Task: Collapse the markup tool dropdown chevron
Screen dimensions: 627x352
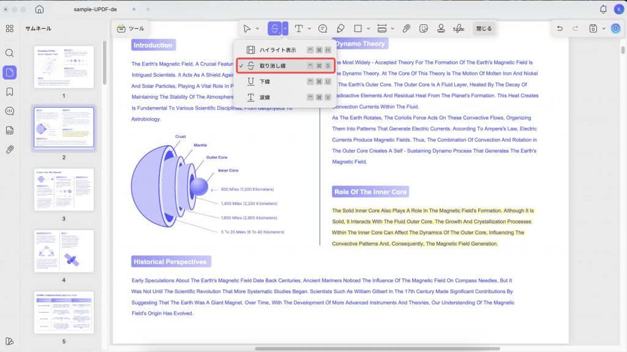Action: pos(285,28)
